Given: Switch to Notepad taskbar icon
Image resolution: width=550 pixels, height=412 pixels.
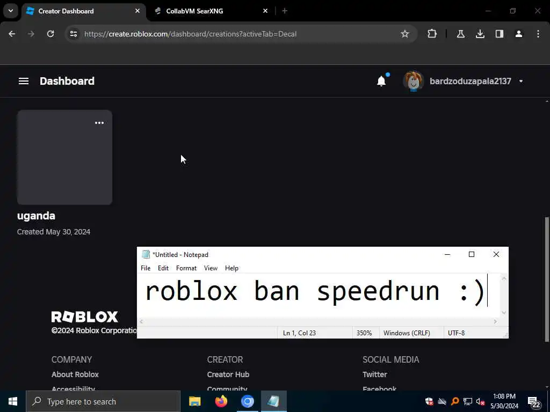Looking at the screenshot, I should [273, 401].
